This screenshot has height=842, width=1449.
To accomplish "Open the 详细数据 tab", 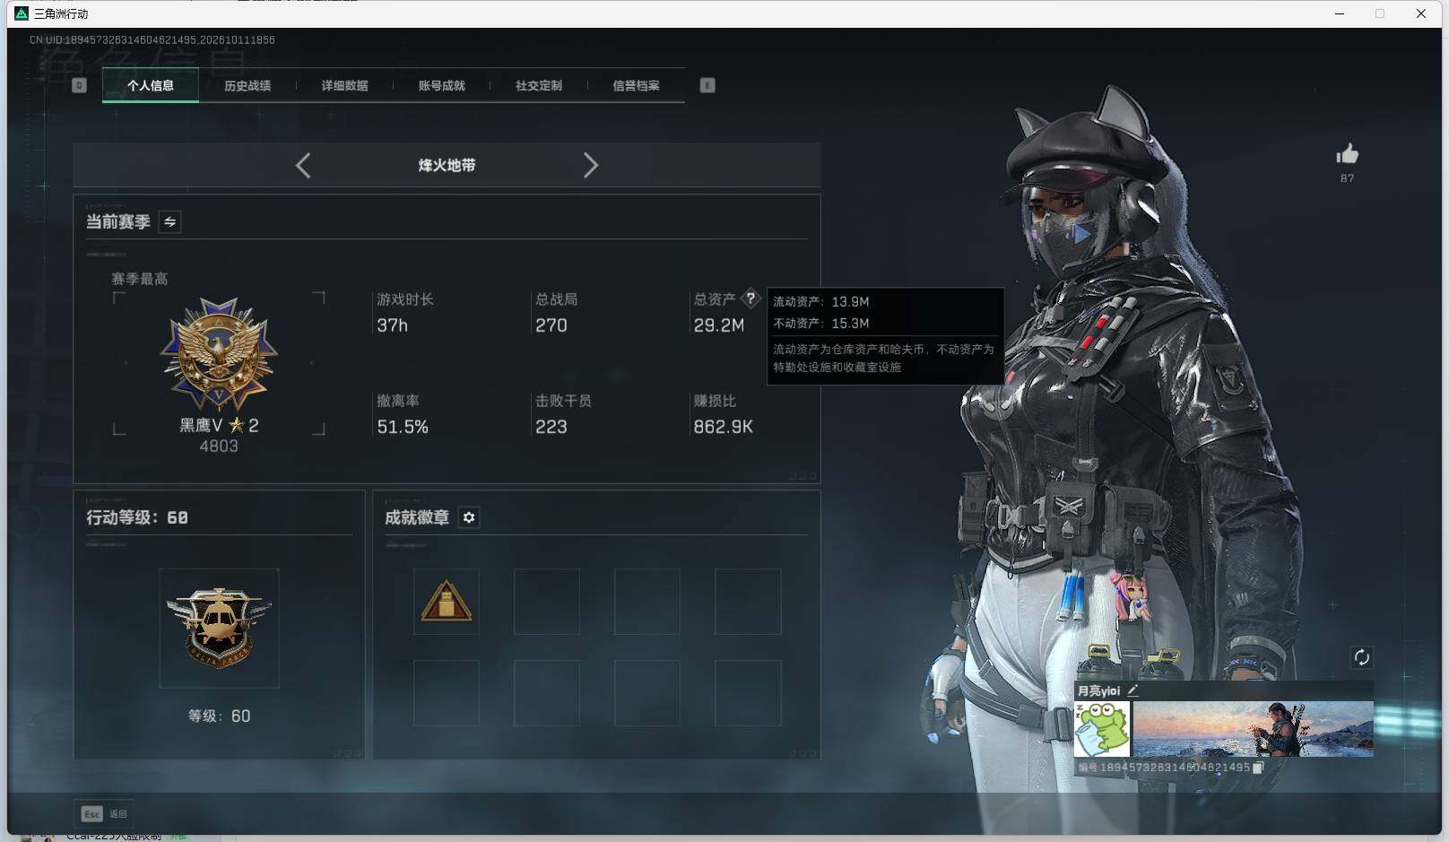I will [344, 85].
